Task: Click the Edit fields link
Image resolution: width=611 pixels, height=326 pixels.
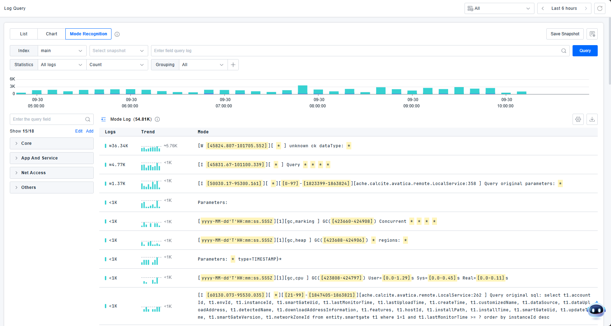Action: [79, 131]
